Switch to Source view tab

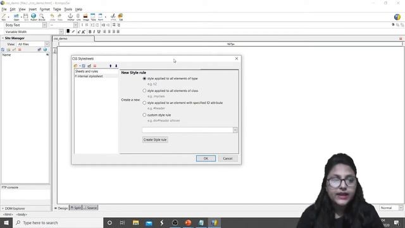(x=90, y=208)
